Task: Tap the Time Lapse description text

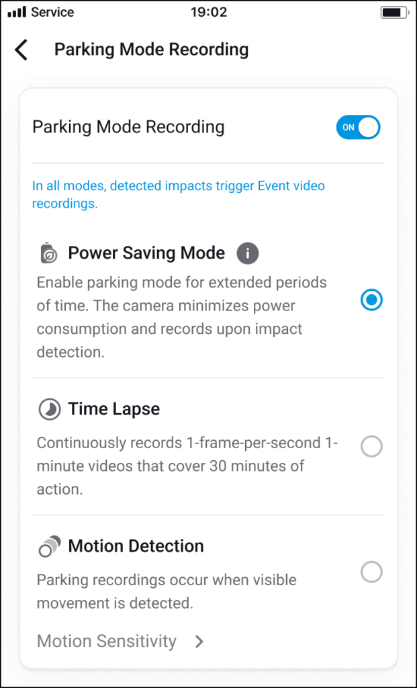Action: 187,466
